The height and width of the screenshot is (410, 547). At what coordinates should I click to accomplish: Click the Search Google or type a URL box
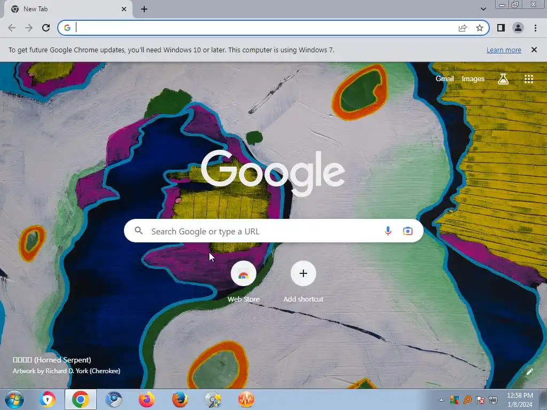coord(273,231)
